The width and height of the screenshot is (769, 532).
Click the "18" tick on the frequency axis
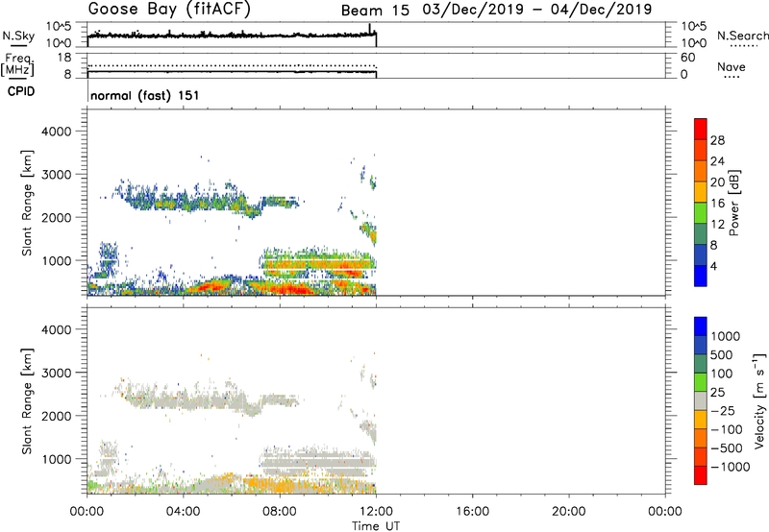coord(64,58)
